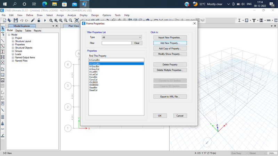Click the Add New Property button
The height and width of the screenshot is (156, 278).
pyautogui.click(x=170, y=43)
